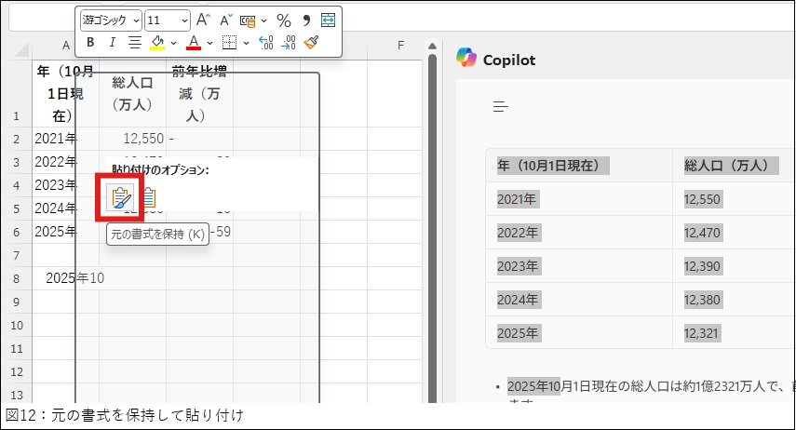796x430 pixels.
Task: Apply comma style number format
Action: (x=306, y=20)
